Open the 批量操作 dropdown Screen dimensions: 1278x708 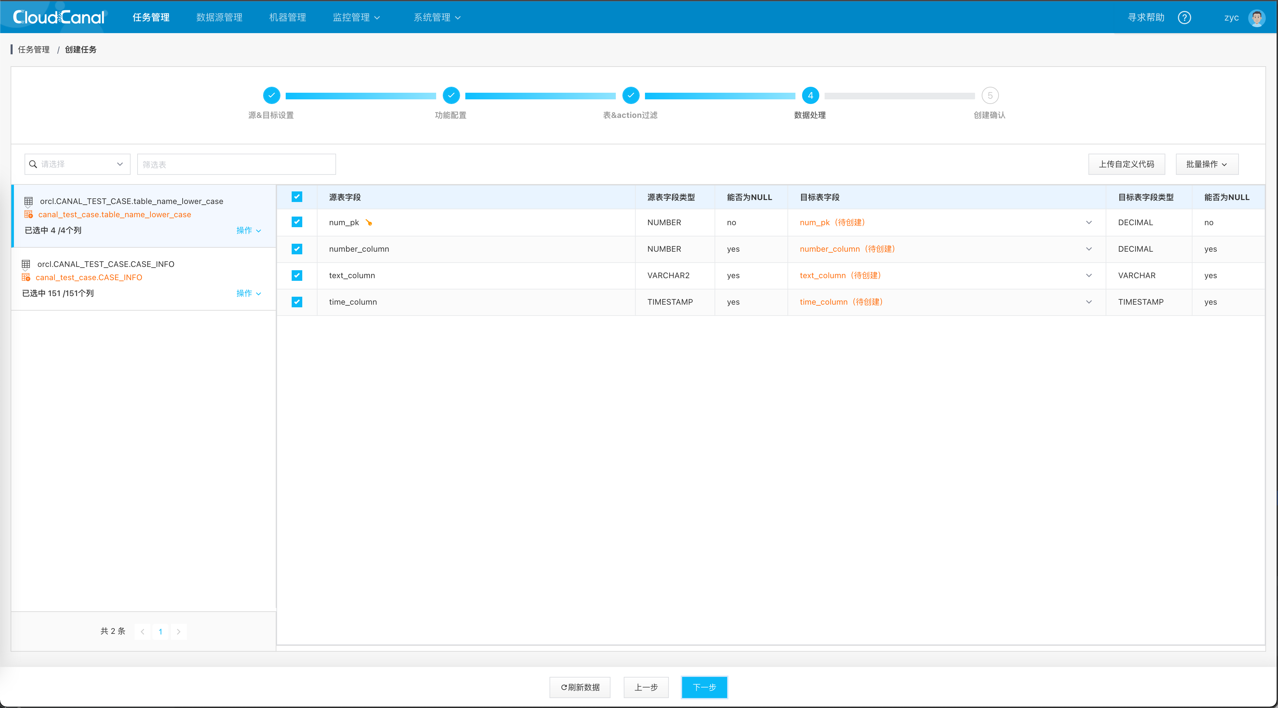pyautogui.click(x=1206, y=164)
